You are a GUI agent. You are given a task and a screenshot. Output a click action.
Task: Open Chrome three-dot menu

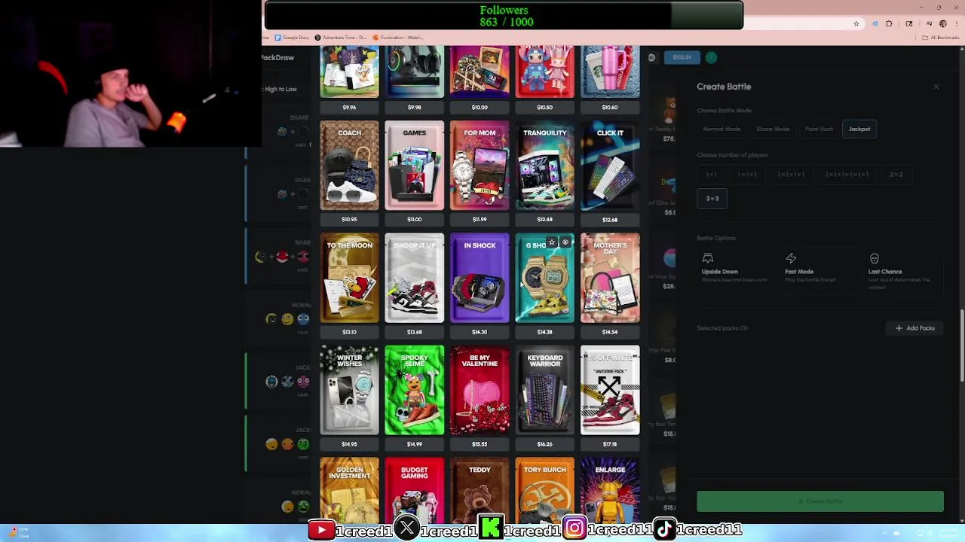point(957,24)
